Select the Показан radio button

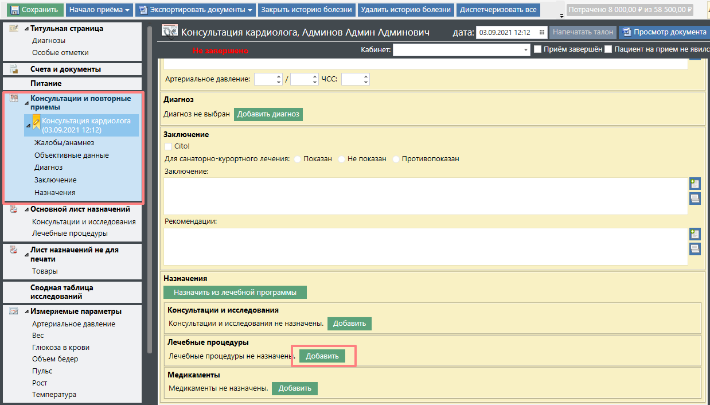[298, 159]
